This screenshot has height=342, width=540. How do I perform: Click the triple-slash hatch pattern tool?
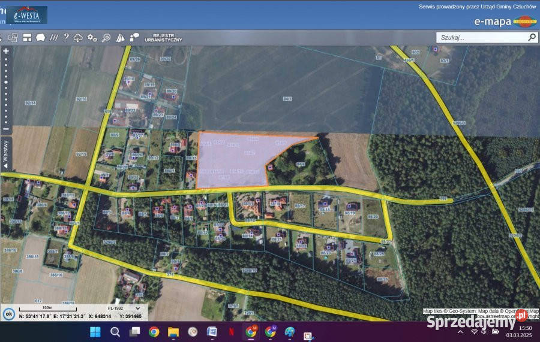[x=54, y=37]
